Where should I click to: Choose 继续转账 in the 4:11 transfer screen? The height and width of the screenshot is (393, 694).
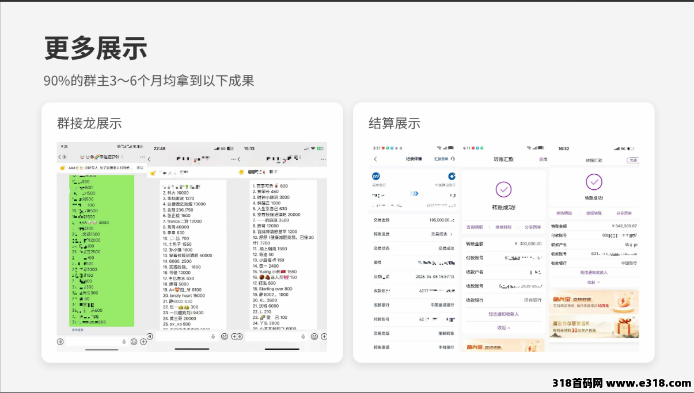click(503, 227)
